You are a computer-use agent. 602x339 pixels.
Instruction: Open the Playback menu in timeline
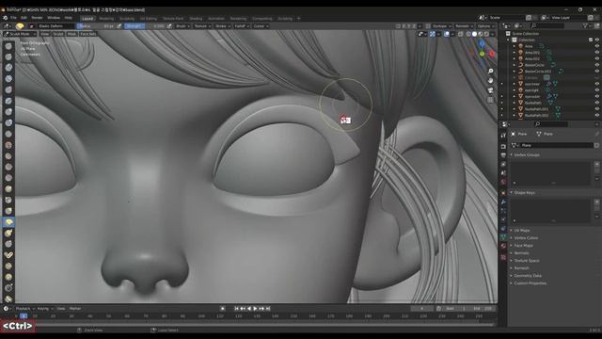(x=24, y=309)
